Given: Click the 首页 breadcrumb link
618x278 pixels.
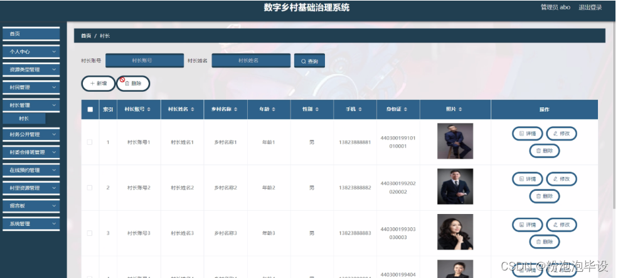Looking at the screenshot, I should pos(86,36).
